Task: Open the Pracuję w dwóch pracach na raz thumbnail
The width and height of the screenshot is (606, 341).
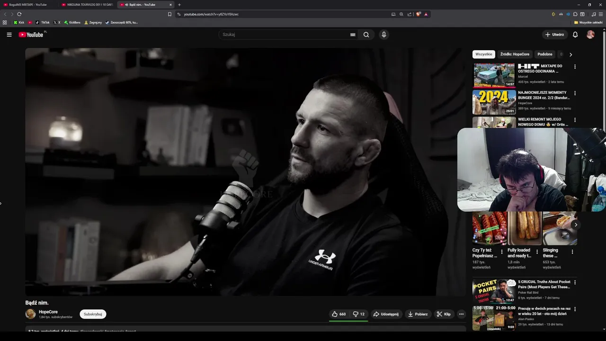Action: coord(494,318)
